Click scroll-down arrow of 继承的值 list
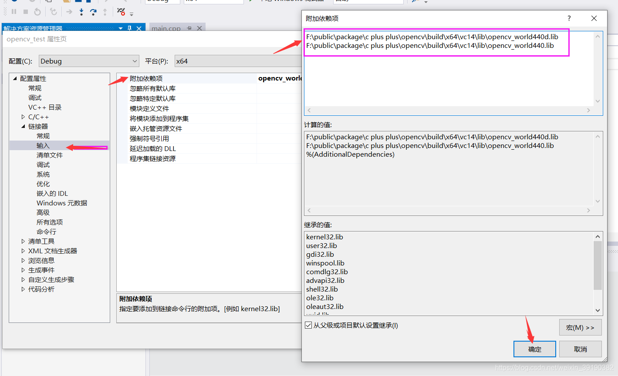The width and height of the screenshot is (618, 376). (x=598, y=310)
